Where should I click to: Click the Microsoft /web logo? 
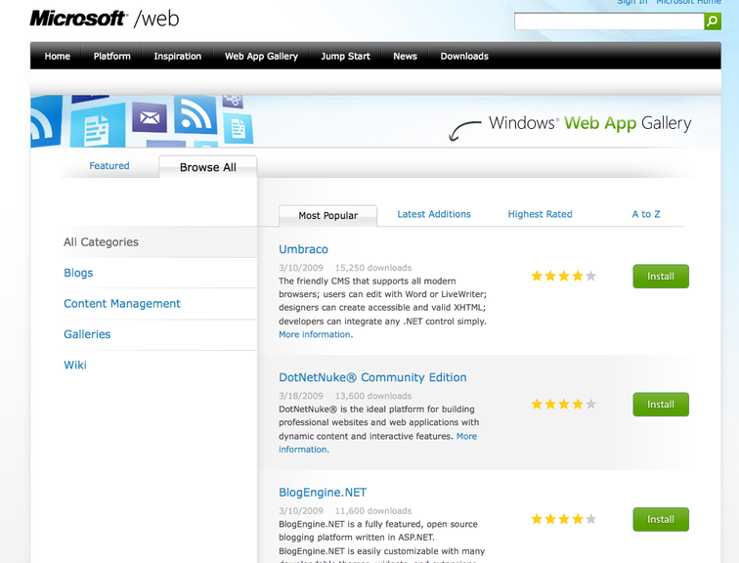coord(105,19)
